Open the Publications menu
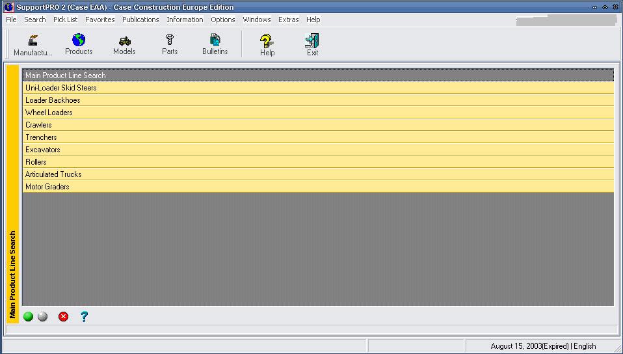 (140, 20)
